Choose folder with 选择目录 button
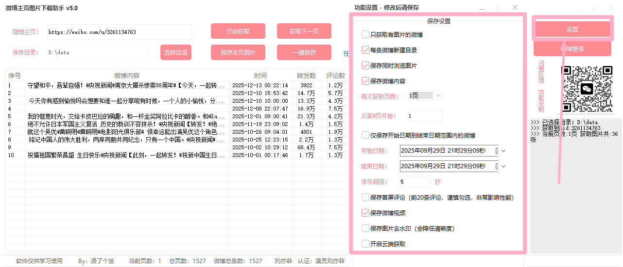This screenshot has height=267, width=623. [x=176, y=52]
